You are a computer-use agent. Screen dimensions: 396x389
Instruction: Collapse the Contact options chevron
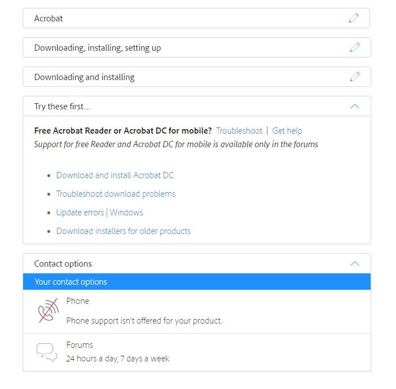click(x=355, y=263)
